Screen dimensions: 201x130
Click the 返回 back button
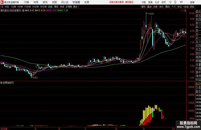click(x=192, y=7)
